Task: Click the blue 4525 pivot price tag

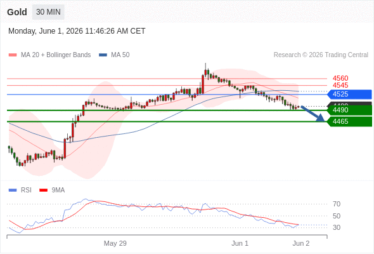Action: 349,95
